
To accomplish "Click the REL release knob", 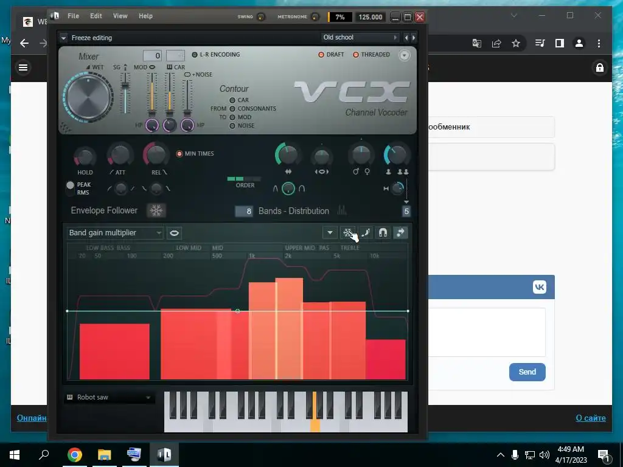I will pos(156,154).
